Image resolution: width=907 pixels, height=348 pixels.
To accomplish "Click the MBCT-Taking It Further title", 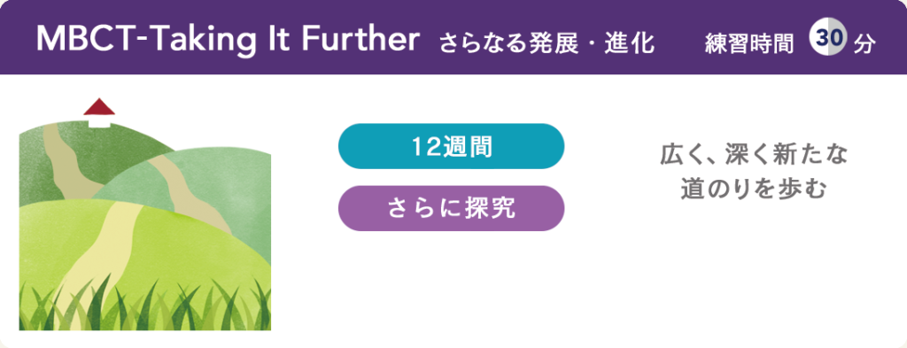I will 228,39.
